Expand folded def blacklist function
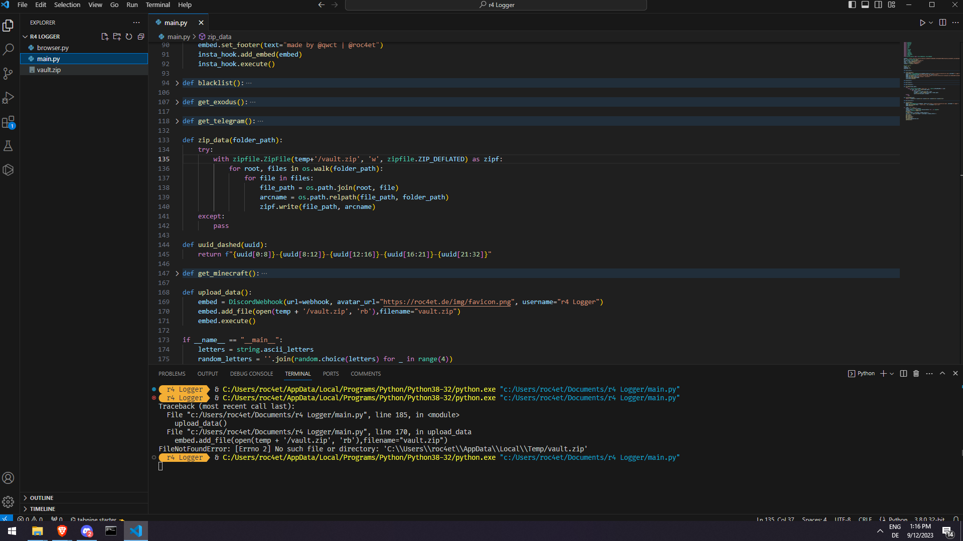 (x=177, y=83)
